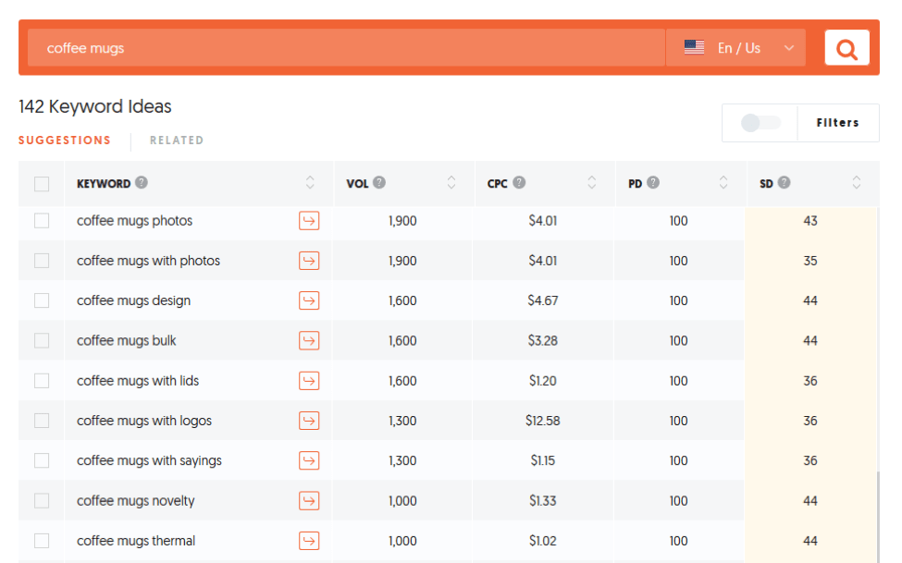Open arrow icon for coffee mugs with photos

coord(309,261)
